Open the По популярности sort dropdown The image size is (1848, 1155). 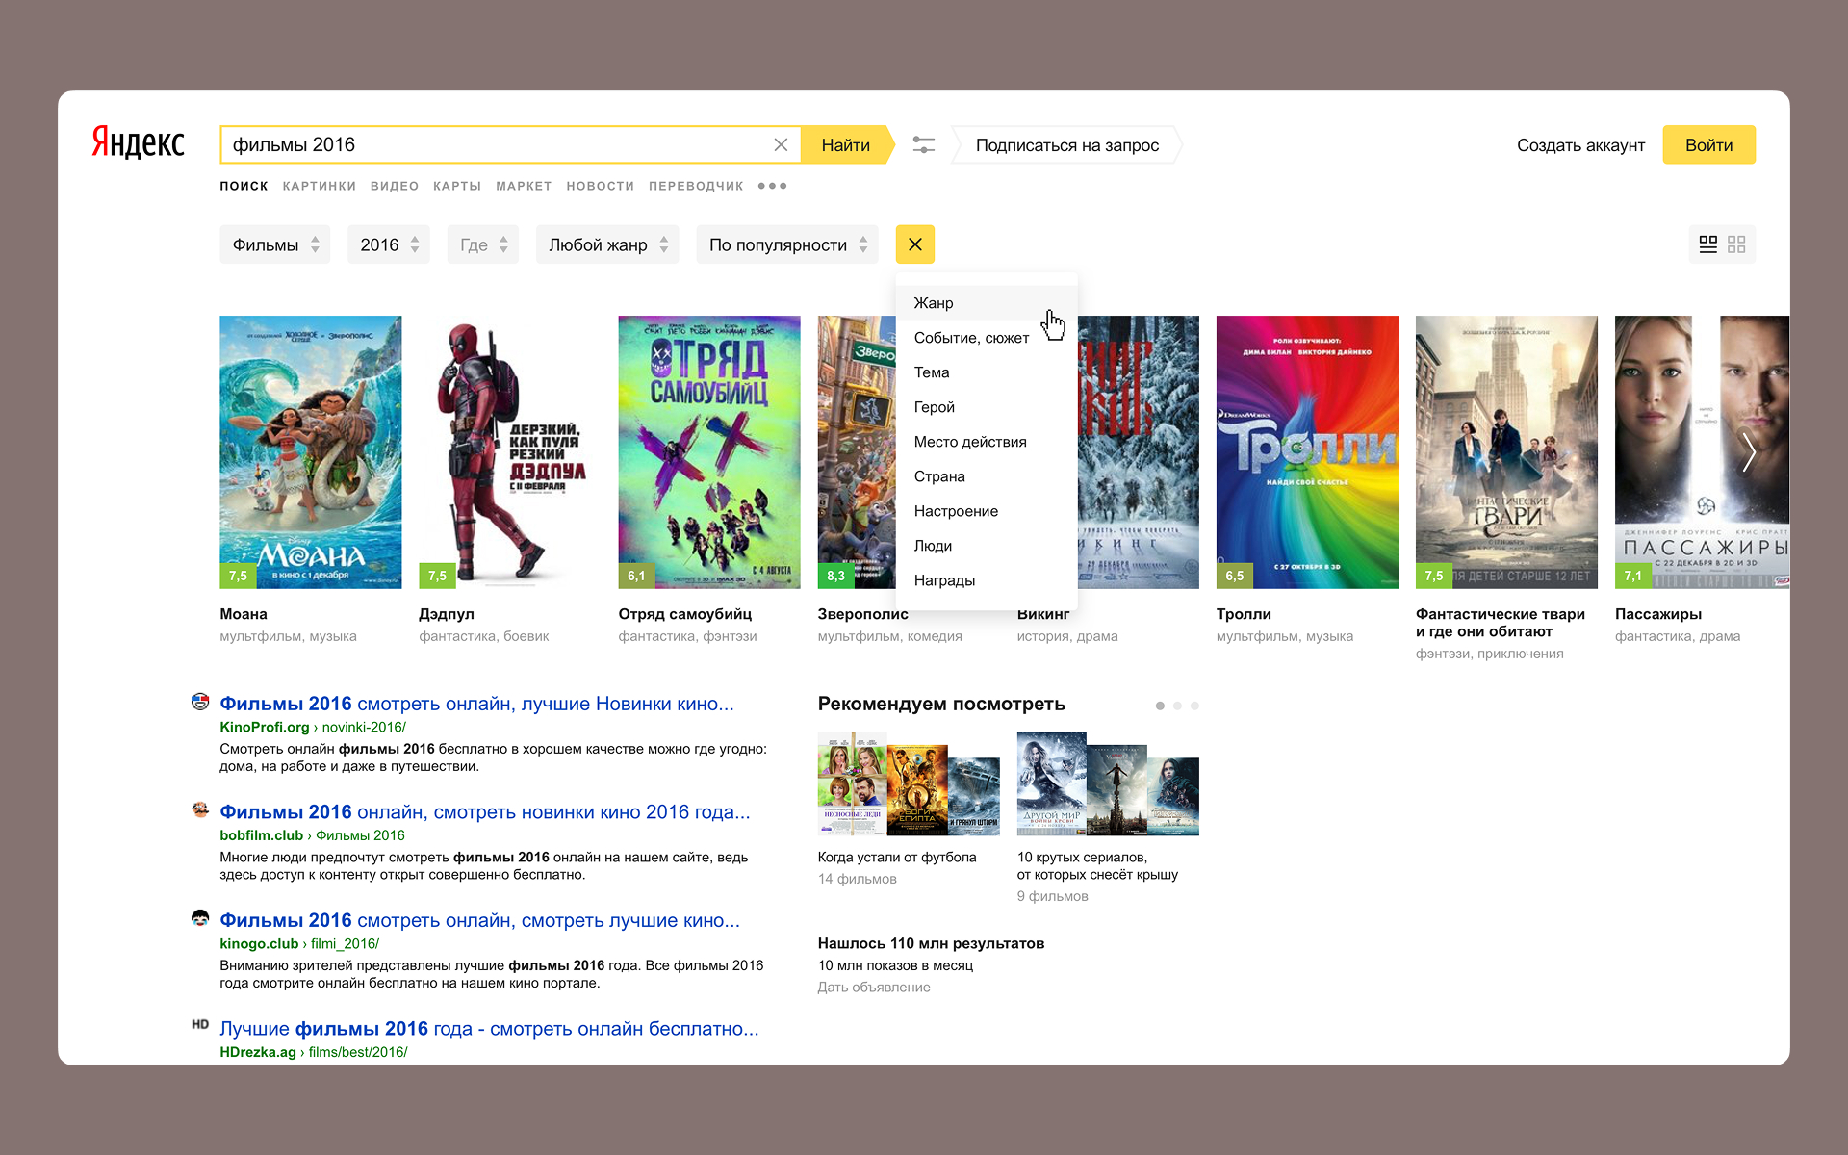[x=787, y=244]
